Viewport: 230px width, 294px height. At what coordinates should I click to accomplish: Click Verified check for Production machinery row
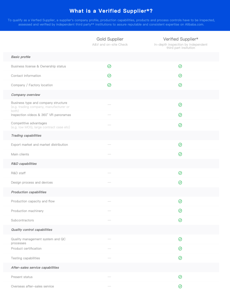tap(180, 211)
